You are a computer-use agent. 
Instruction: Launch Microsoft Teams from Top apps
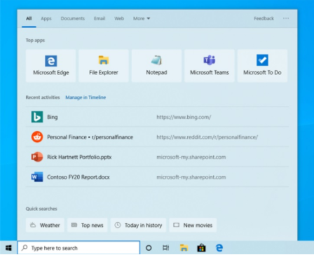point(210,66)
